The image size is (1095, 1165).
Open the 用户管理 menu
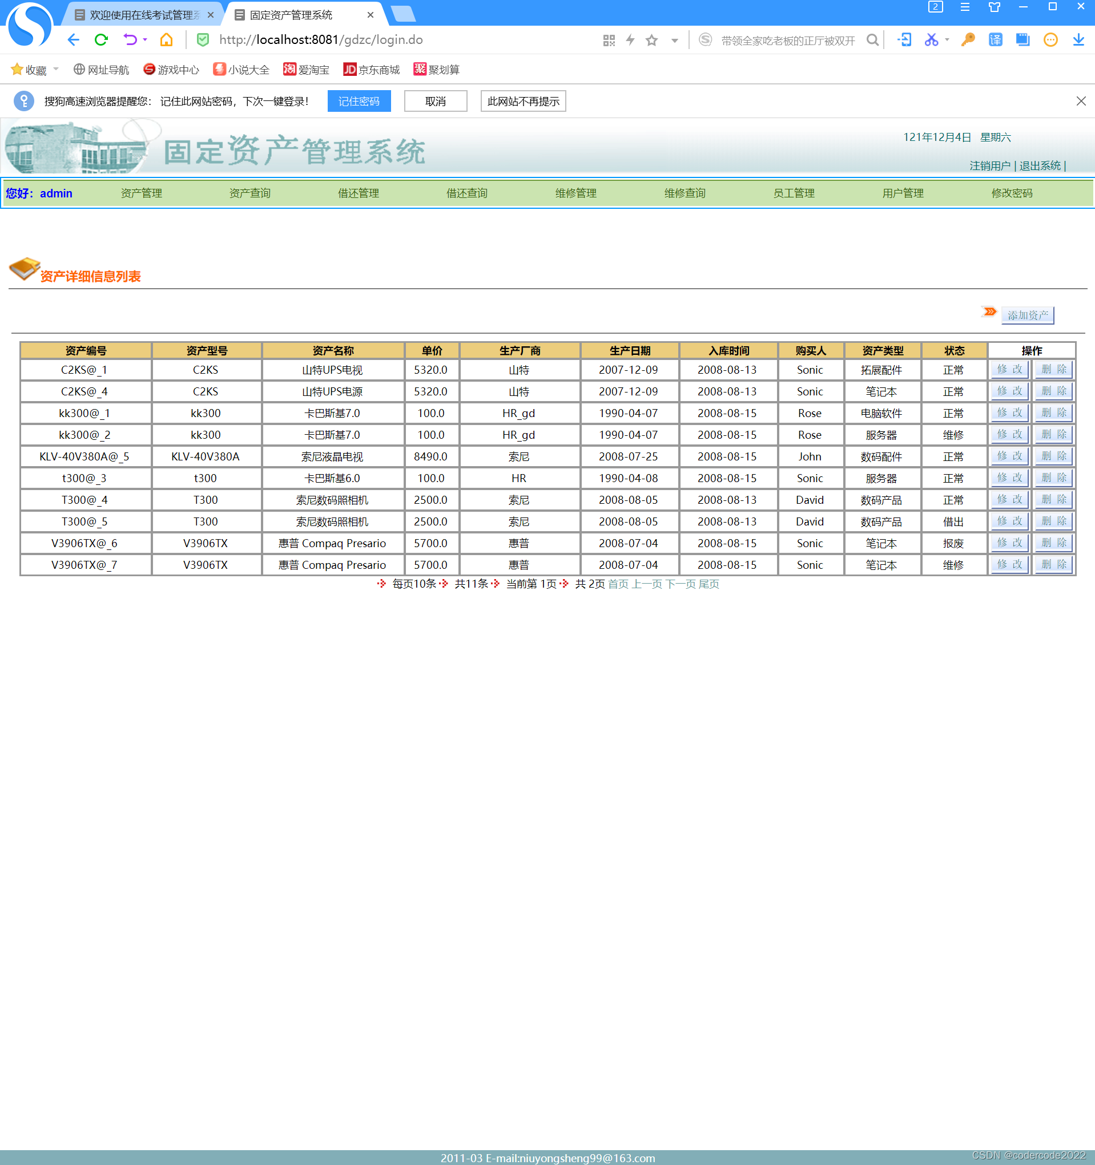[903, 193]
